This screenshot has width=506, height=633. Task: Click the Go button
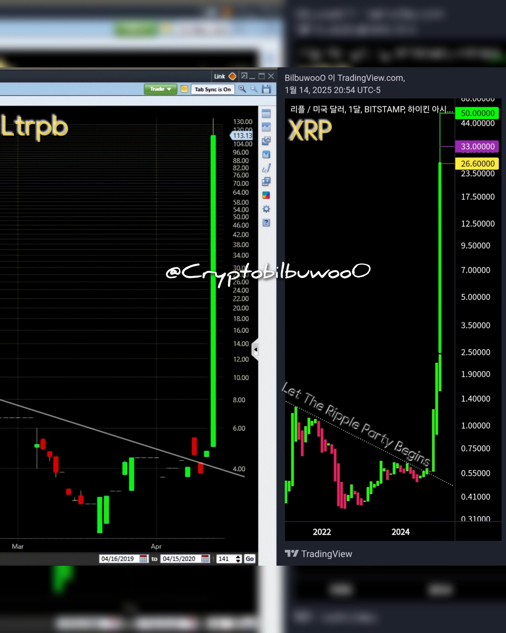249,559
